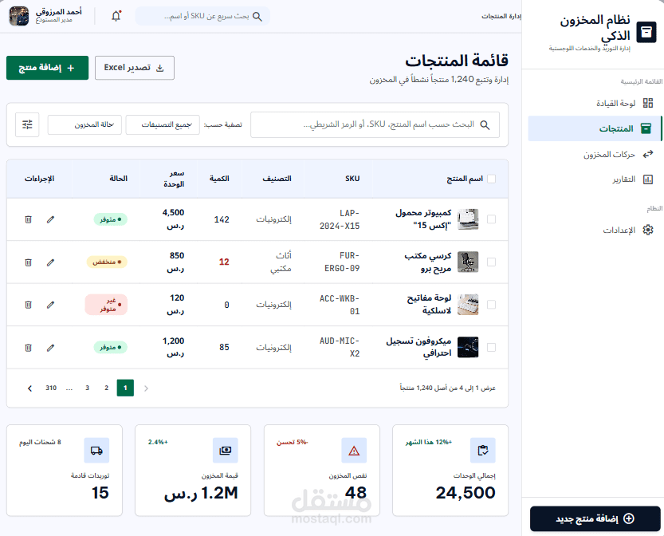Open advanced filters sliders icon
The image size is (664, 536).
[x=27, y=124]
